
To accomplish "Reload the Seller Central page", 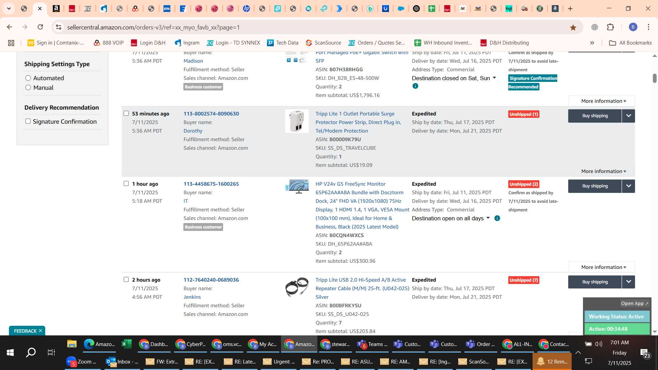I will pyautogui.click(x=40, y=27).
